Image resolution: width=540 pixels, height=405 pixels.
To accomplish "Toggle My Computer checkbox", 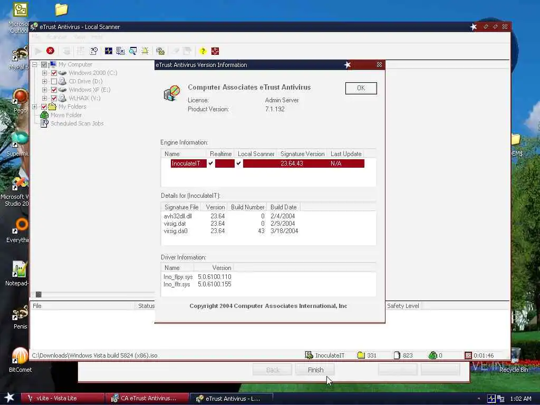I will [44, 64].
